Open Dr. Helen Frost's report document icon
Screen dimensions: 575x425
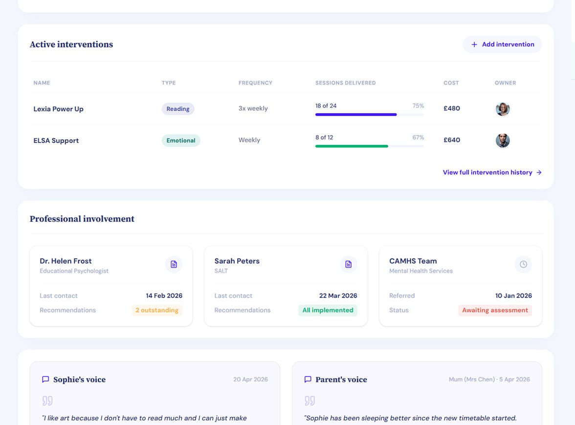(174, 264)
